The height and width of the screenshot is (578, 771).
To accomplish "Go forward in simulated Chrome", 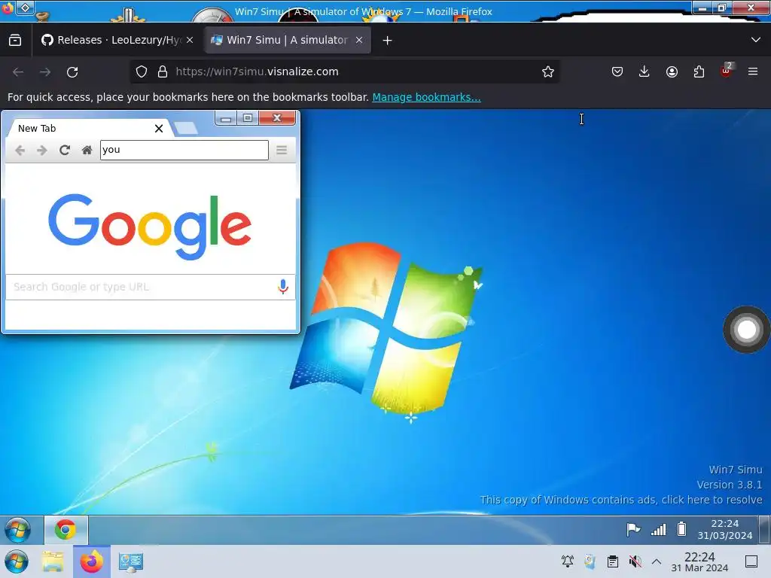I will [x=42, y=151].
